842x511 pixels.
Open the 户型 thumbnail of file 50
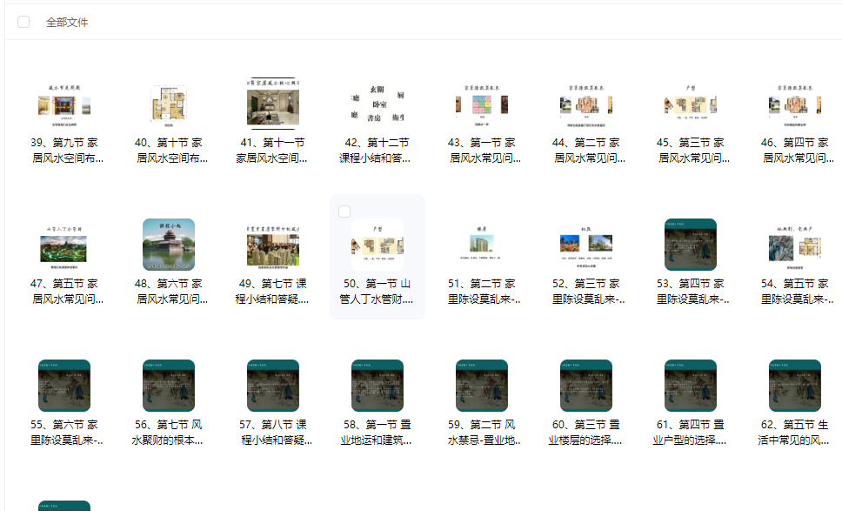coord(377,245)
